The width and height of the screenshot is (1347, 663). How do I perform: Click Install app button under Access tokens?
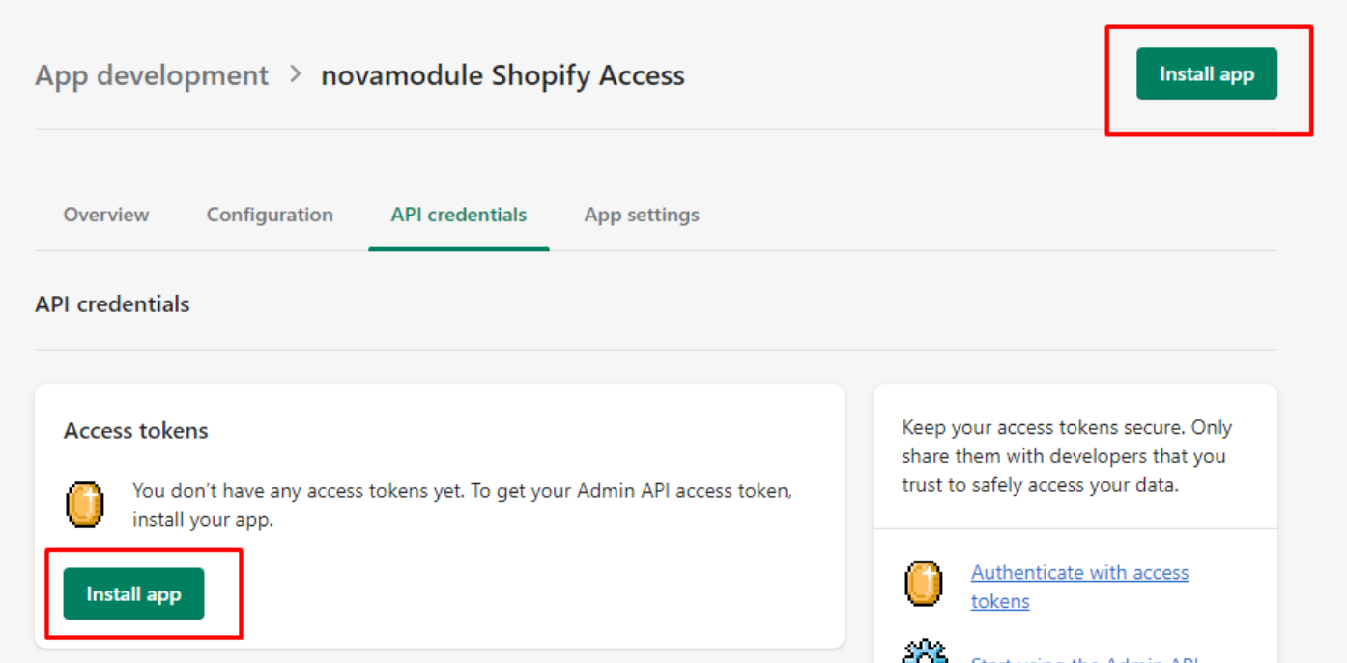click(133, 593)
